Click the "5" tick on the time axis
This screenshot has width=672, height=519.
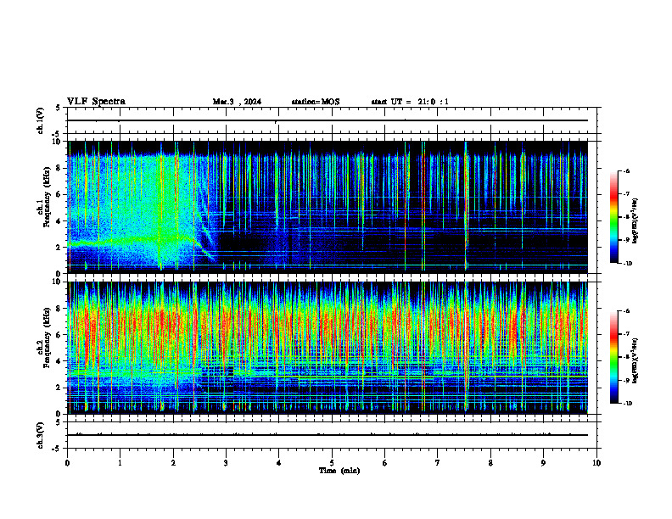pos(332,463)
